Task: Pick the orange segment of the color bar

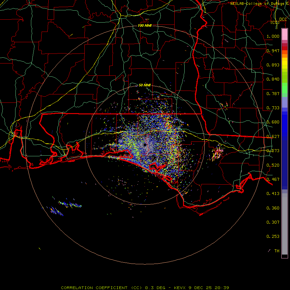Action: point(285,56)
